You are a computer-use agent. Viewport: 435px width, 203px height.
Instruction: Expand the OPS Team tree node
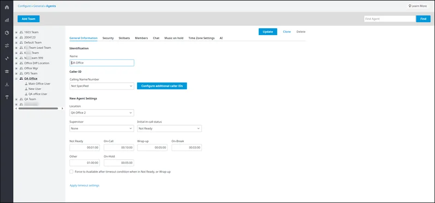(x=16, y=73)
